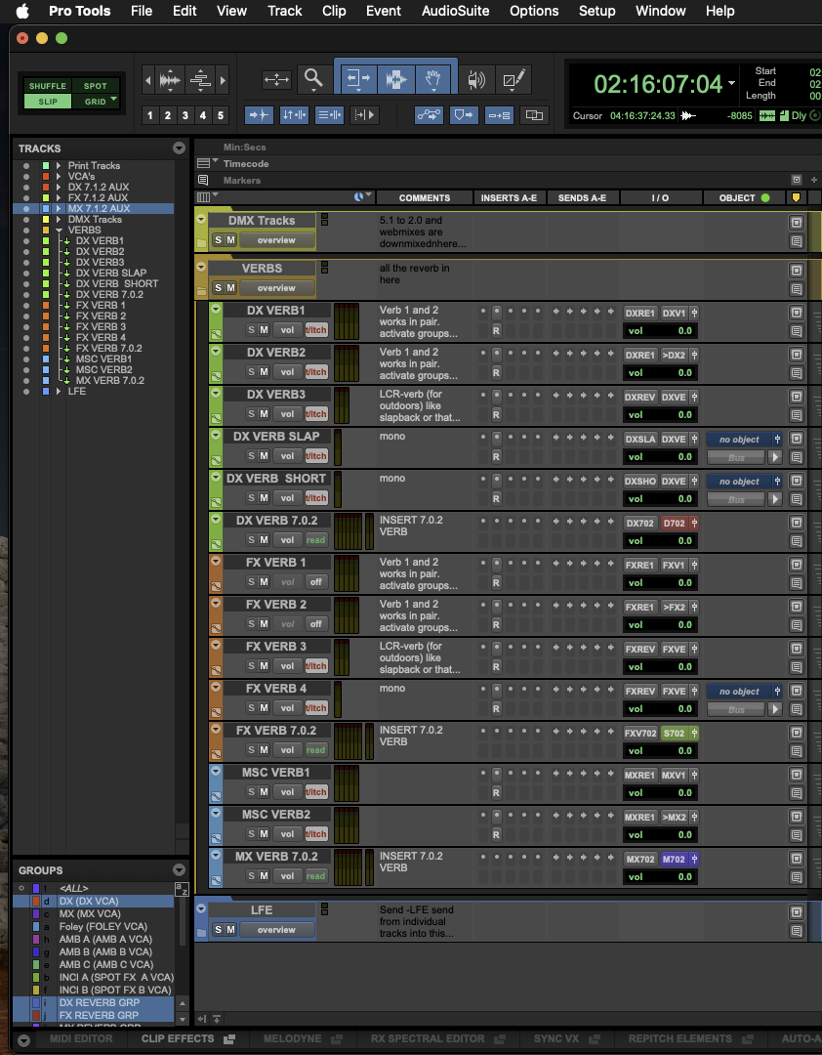Image resolution: width=822 pixels, height=1055 pixels.
Task: Select FX REVERB GRP in Groups list
Action: tap(99, 1015)
